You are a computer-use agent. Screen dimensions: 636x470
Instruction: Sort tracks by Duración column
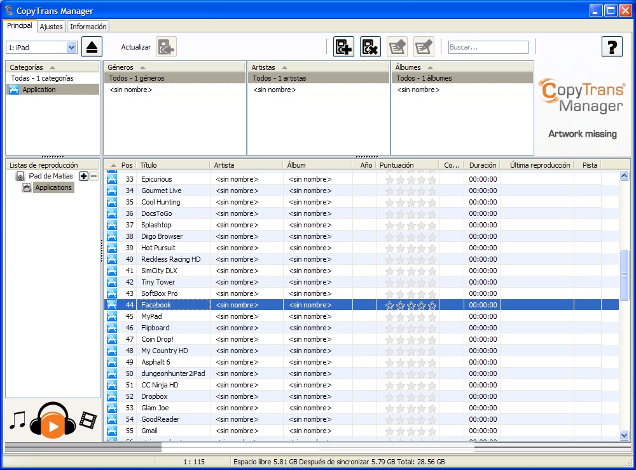click(x=482, y=165)
